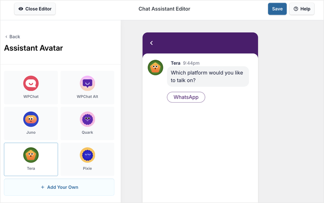
Task: Click Tera's avatar in chat preview
Action: [156, 68]
